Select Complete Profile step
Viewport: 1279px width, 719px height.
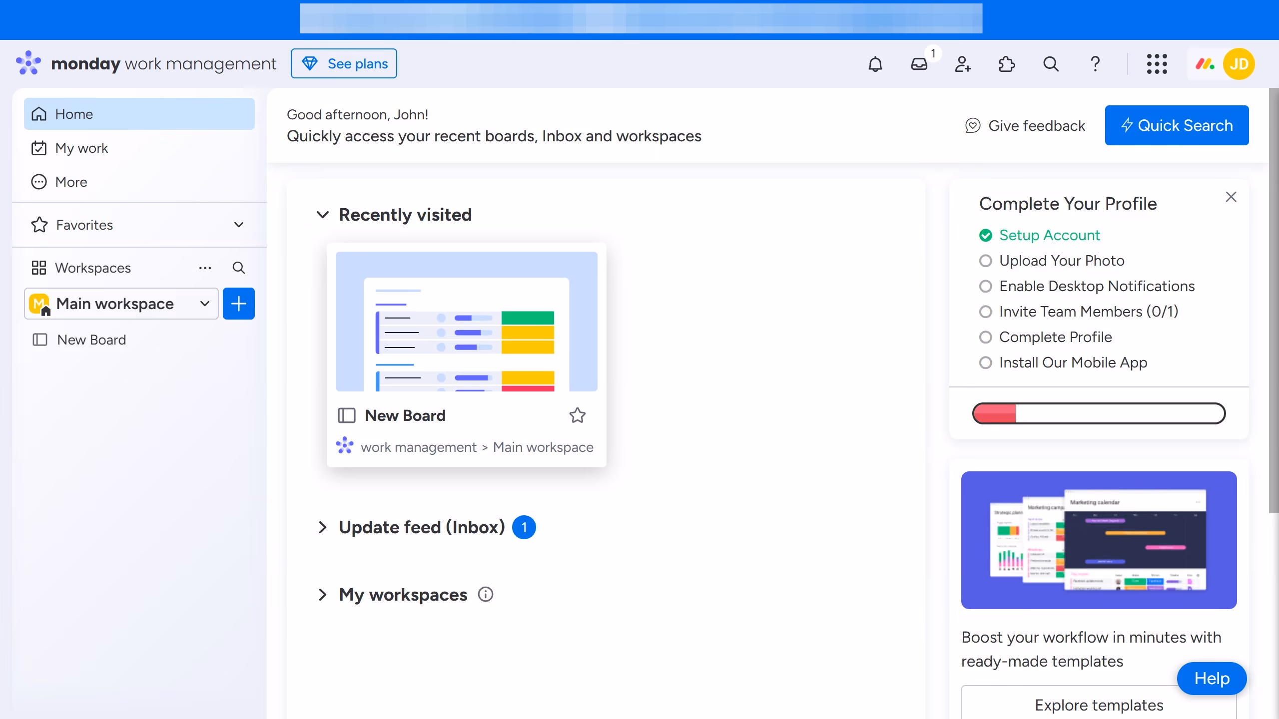1046,337
